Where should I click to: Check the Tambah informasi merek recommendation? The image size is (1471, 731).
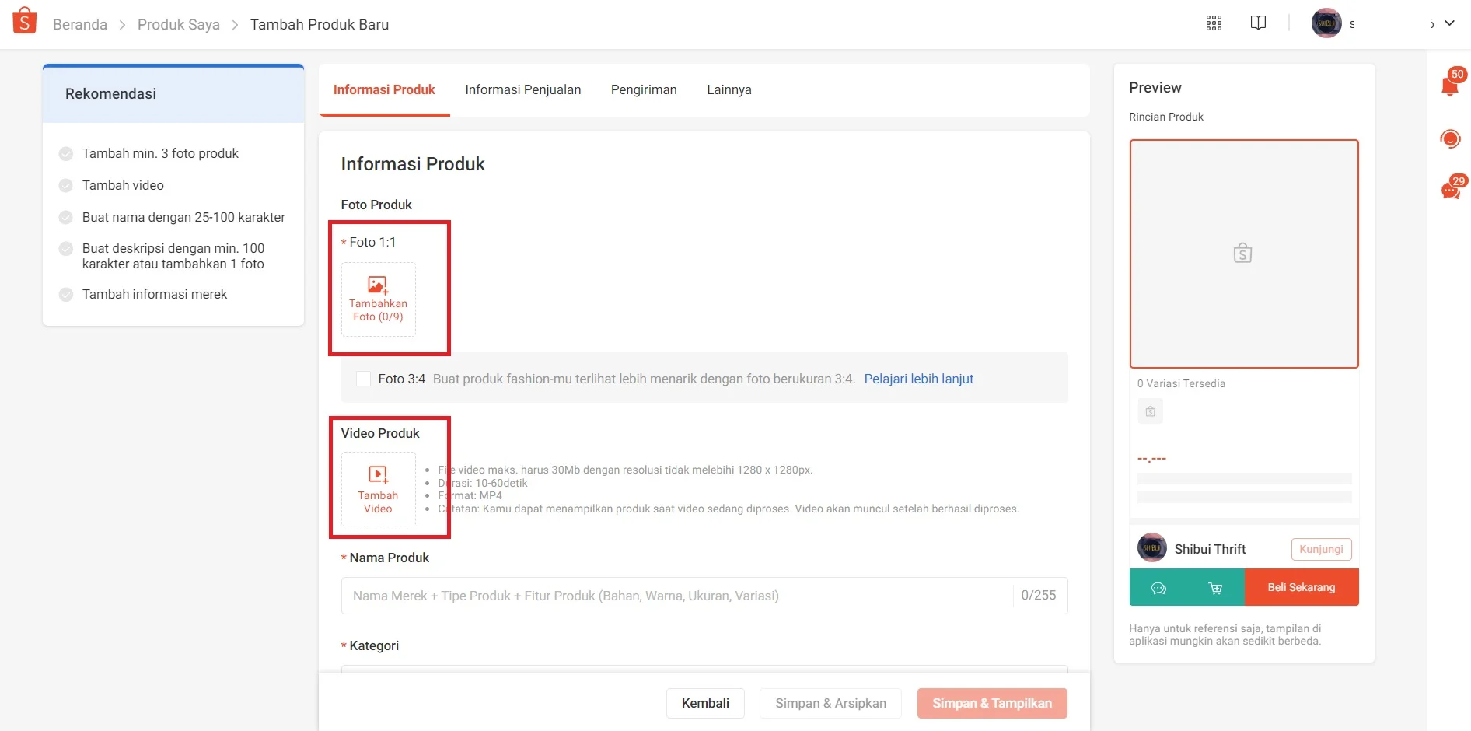pyautogui.click(x=66, y=294)
